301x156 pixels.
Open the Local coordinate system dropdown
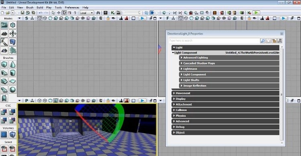87,13
